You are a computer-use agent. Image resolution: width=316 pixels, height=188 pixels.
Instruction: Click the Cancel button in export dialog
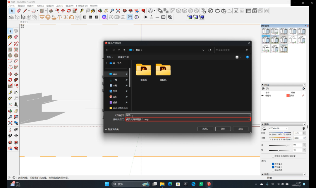(x=241, y=129)
